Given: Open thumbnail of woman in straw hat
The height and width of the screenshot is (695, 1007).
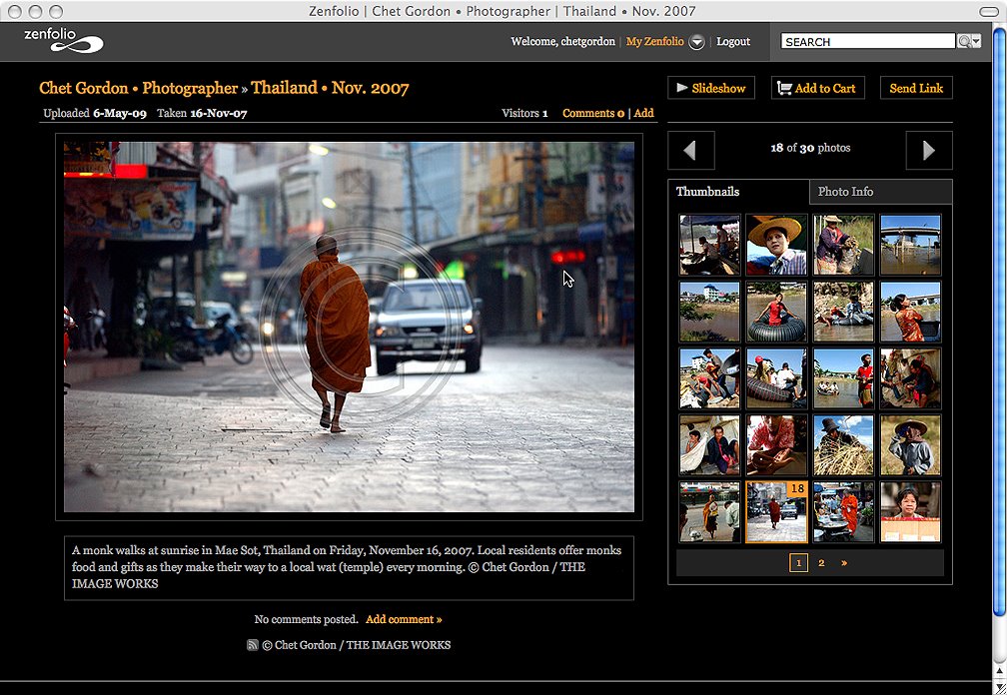Looking at the screenshot, I should 776,245.
